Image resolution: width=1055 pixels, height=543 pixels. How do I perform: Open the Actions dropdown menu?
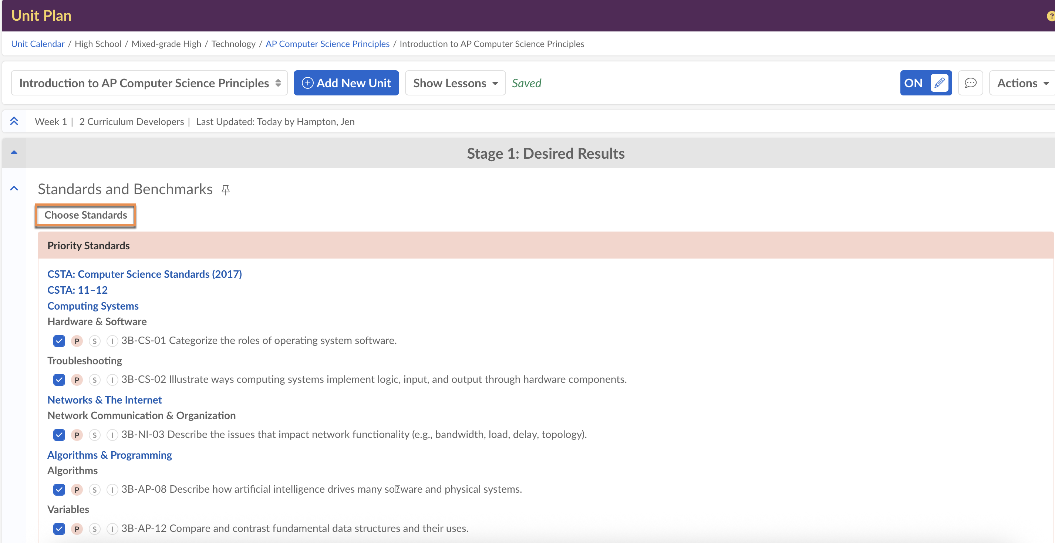[1022, 83]
